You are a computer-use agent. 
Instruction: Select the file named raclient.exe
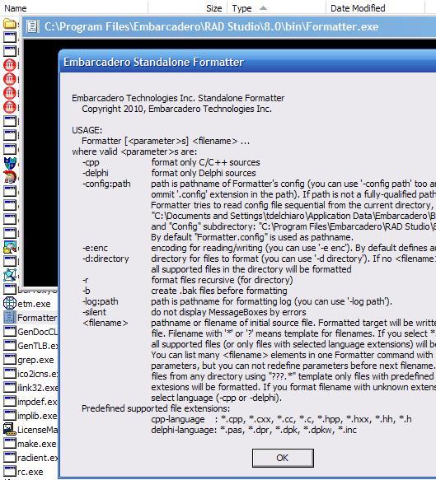(38, 458)
